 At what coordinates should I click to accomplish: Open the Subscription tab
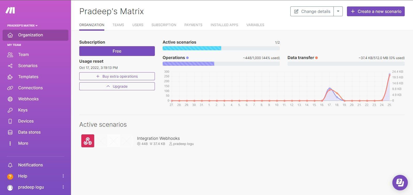164,25
